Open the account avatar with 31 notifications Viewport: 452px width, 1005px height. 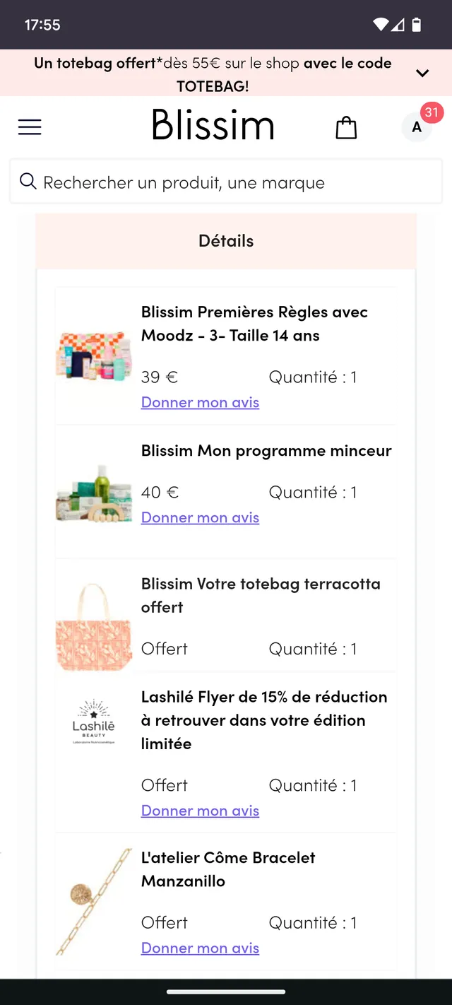[x=417, y=127]
